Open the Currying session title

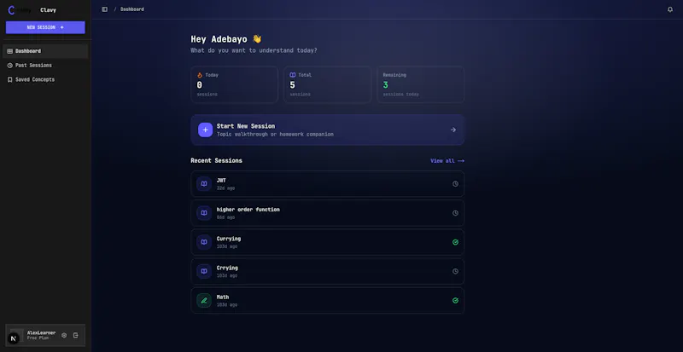click(x=229, y=239)
